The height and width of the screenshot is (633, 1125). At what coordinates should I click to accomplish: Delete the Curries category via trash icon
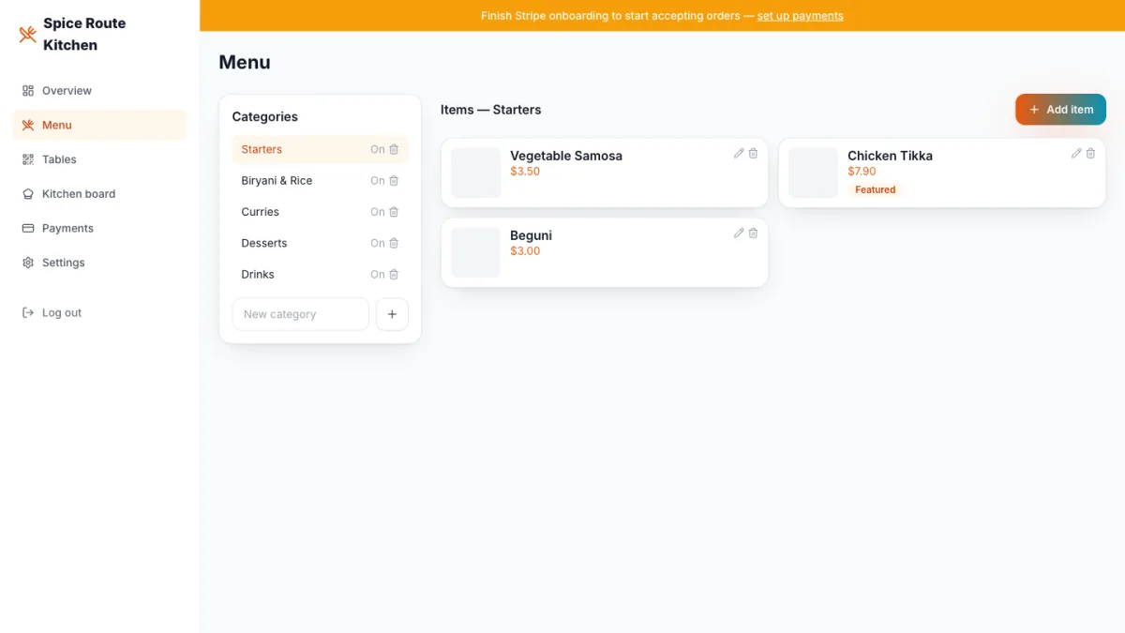click(x=394, y=212)
